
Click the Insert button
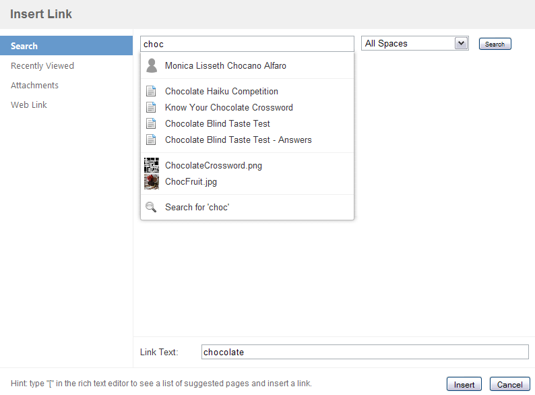pos(464,384)
